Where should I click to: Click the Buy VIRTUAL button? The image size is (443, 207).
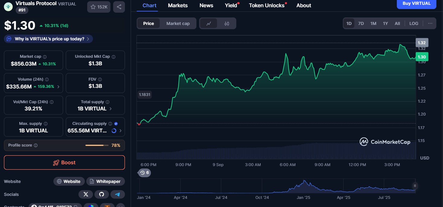pyautogui.click(x=416, y=4)
